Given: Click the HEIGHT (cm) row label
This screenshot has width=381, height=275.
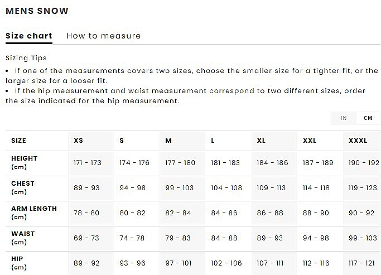Looking at the screenshot, I should pyautogui.click(x=25, y=162).
